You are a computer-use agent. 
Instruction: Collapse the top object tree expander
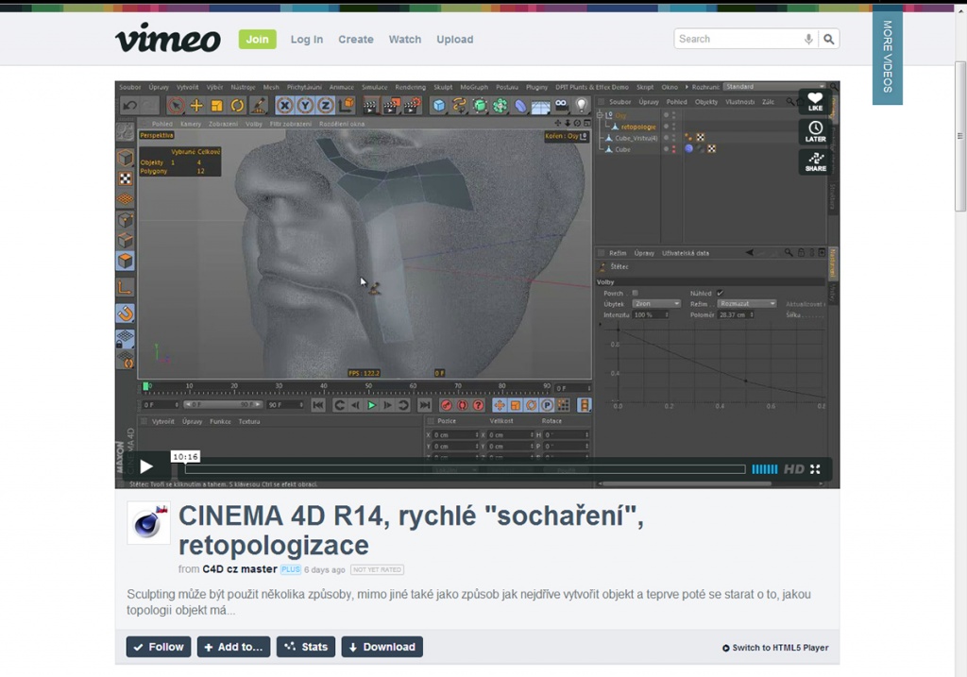[x=600, y=114]
